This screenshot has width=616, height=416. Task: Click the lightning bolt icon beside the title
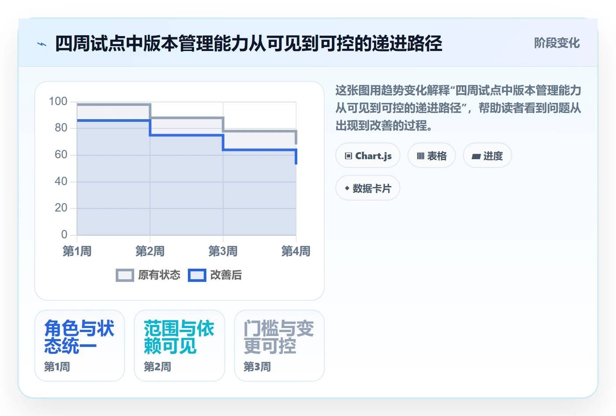[42, 44]
